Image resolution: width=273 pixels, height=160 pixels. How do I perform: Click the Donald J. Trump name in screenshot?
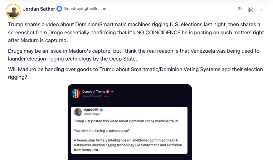[x=94, y=92]
